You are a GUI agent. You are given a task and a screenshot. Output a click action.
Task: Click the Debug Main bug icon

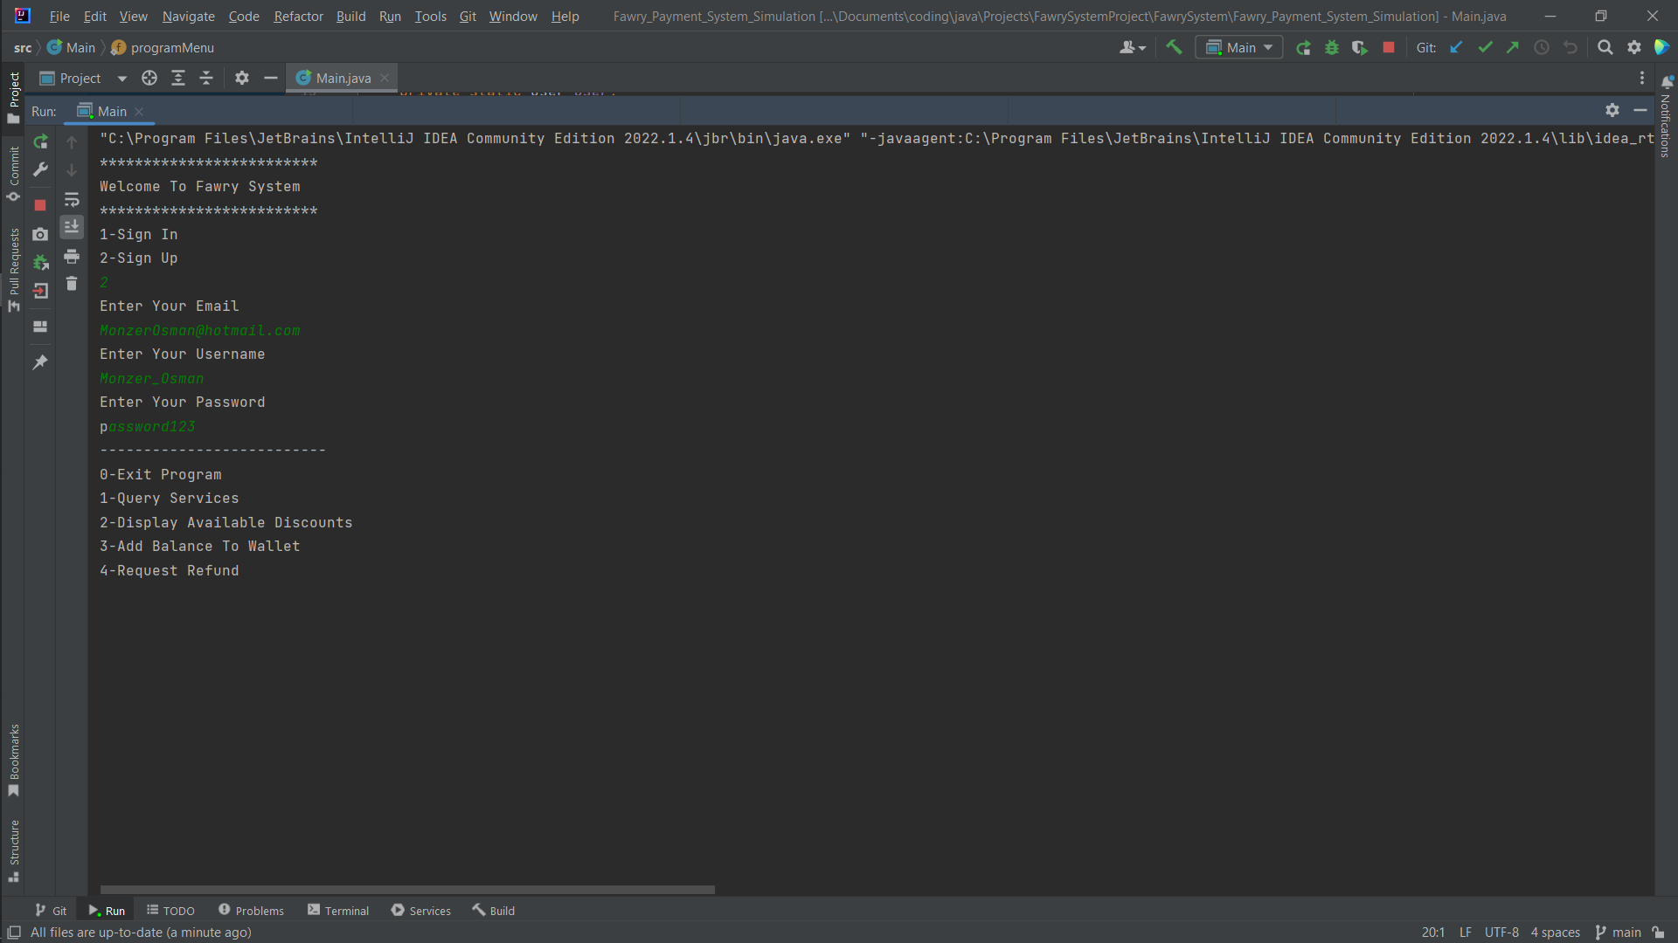(x=1331, y=48)
